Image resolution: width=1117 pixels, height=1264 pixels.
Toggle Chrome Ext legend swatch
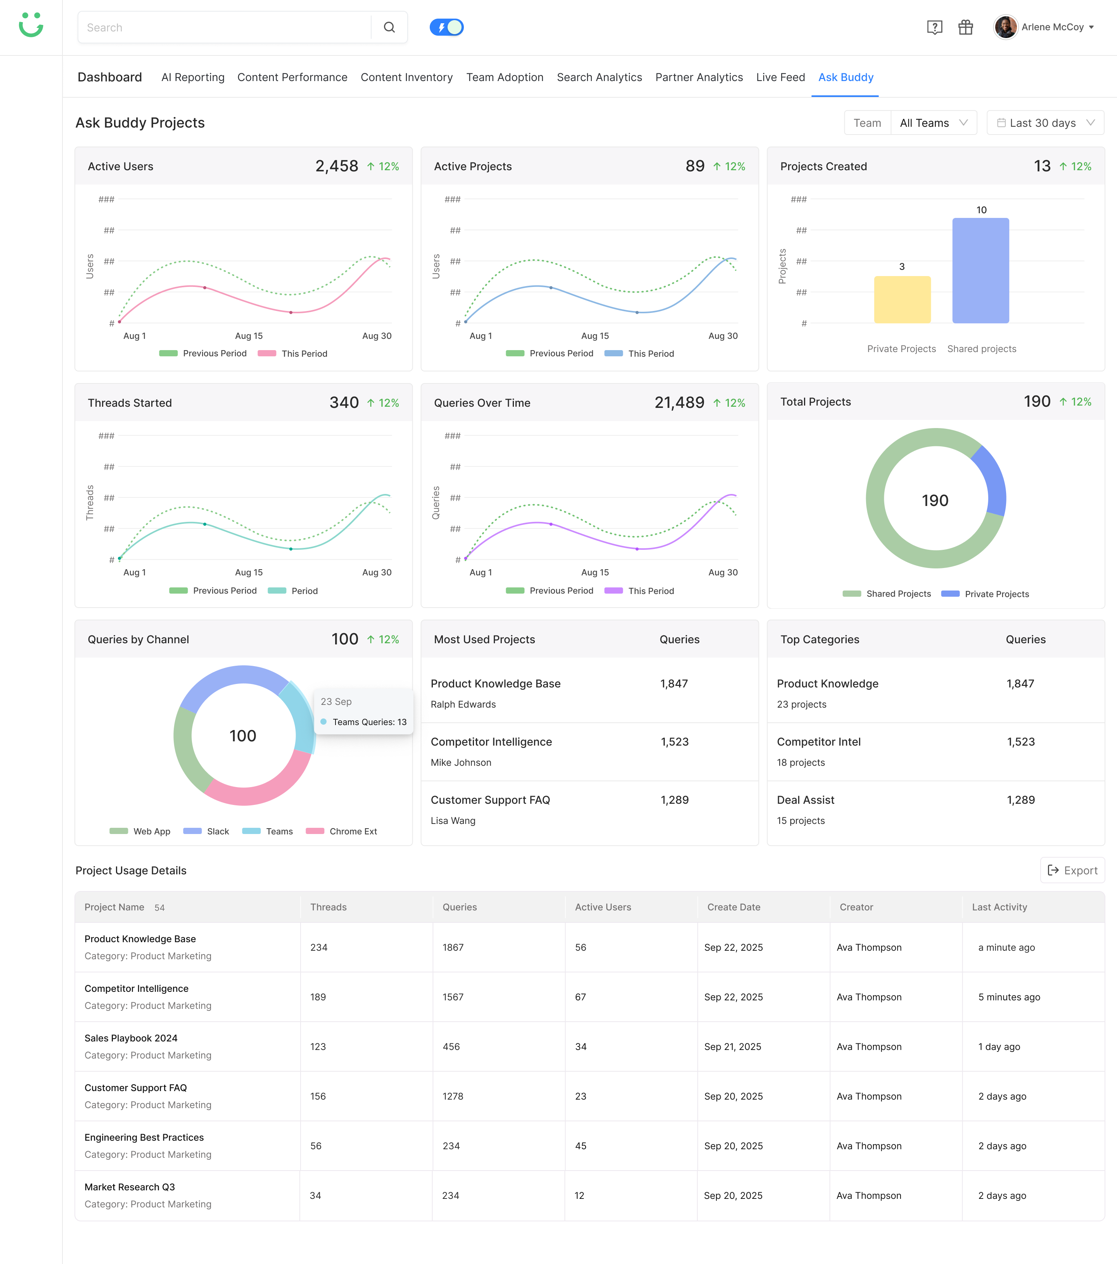coord(315,831)
